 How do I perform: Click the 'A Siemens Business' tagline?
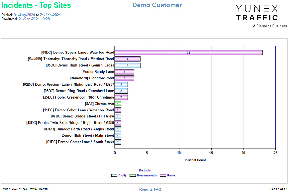(270, 26)
